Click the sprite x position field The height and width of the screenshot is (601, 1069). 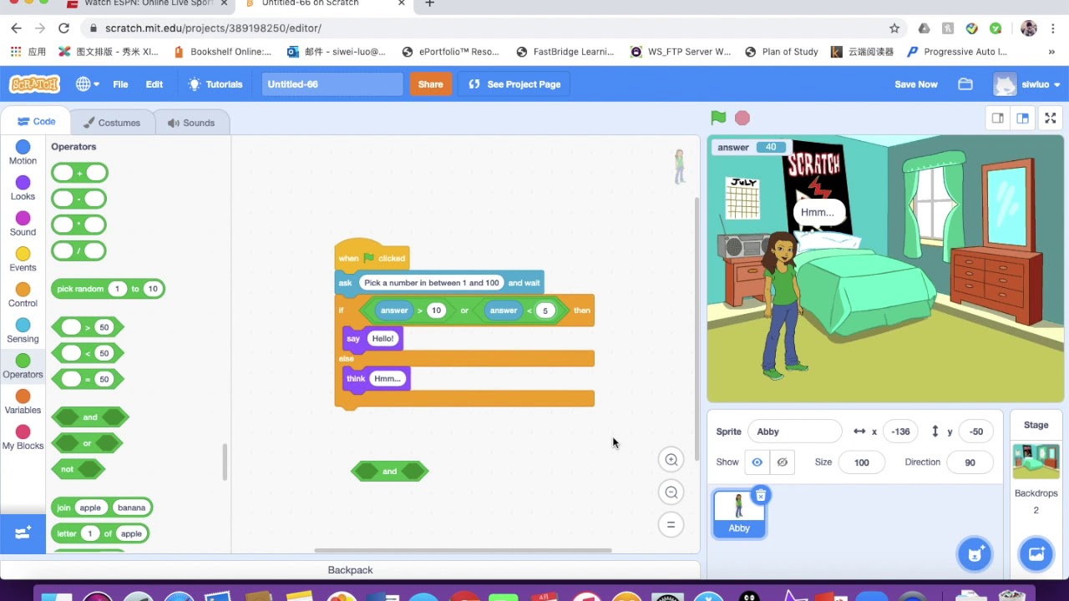click(x=900, y=432)
